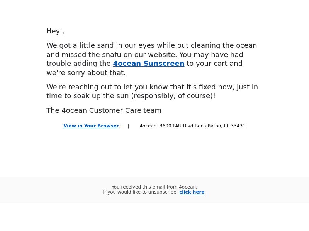Click the 'If you would like to unsubscribe' text

tap(140, 192)
